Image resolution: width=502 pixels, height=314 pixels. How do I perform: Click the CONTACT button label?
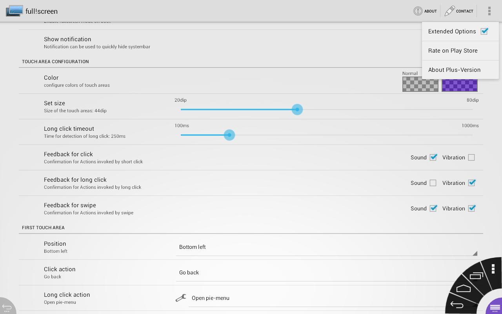(465, 11)
